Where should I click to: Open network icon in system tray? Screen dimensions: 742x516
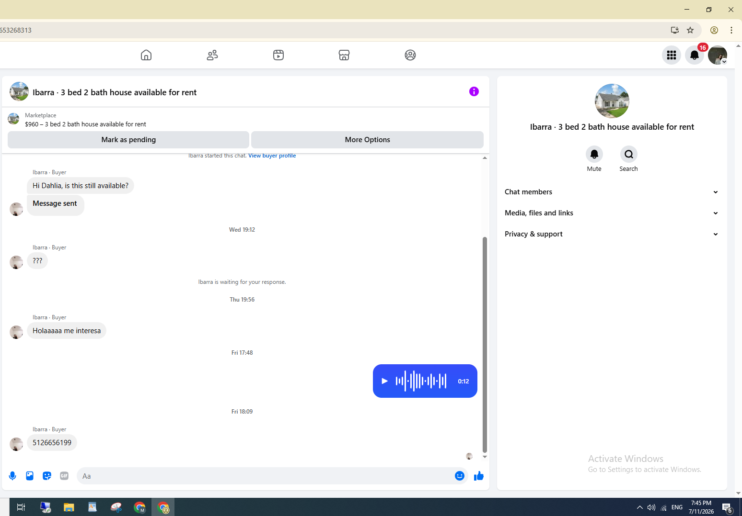point(664,507)
